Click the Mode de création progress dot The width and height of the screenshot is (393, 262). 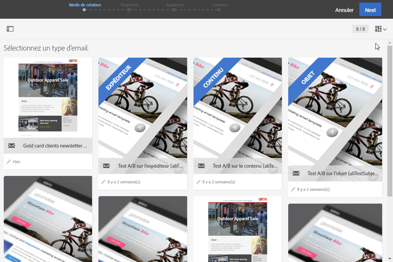coord(84,10)
